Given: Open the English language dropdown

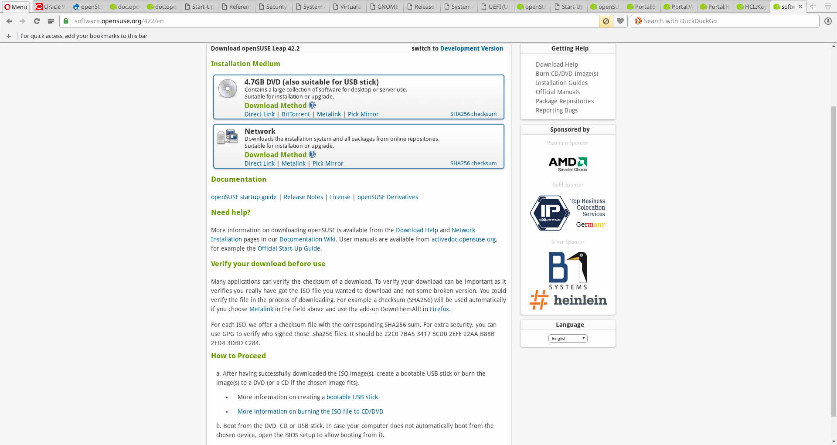Looking at the screenshot, I should (x=568, y=339).
